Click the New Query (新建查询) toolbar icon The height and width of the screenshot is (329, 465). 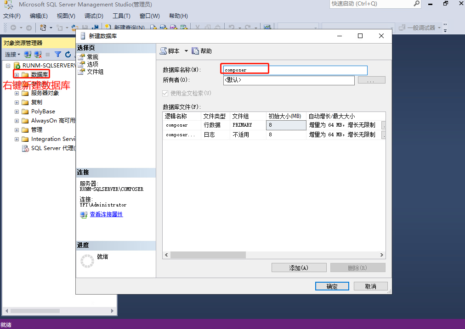coord(108,28)
